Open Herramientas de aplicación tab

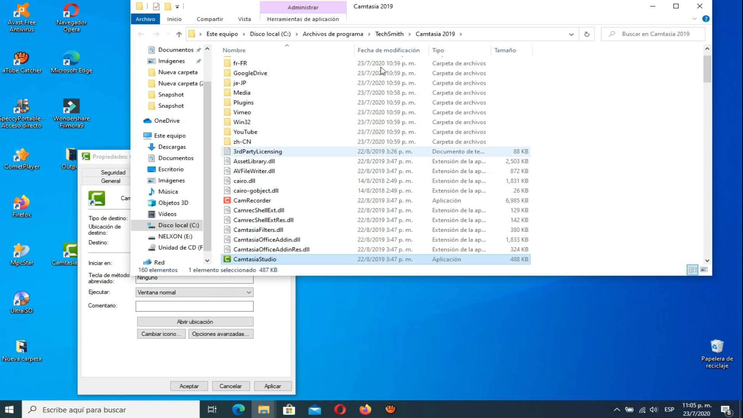tap(303, 19)
